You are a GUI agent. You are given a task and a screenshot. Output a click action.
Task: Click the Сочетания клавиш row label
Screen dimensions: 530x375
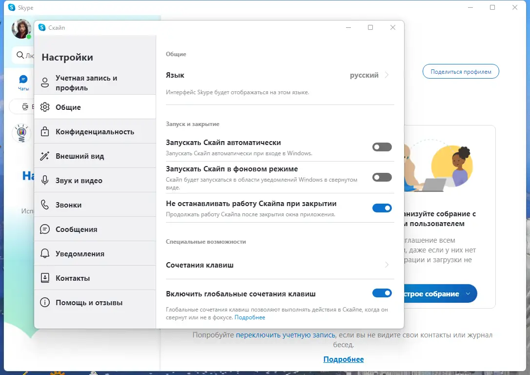pos(200,265)
